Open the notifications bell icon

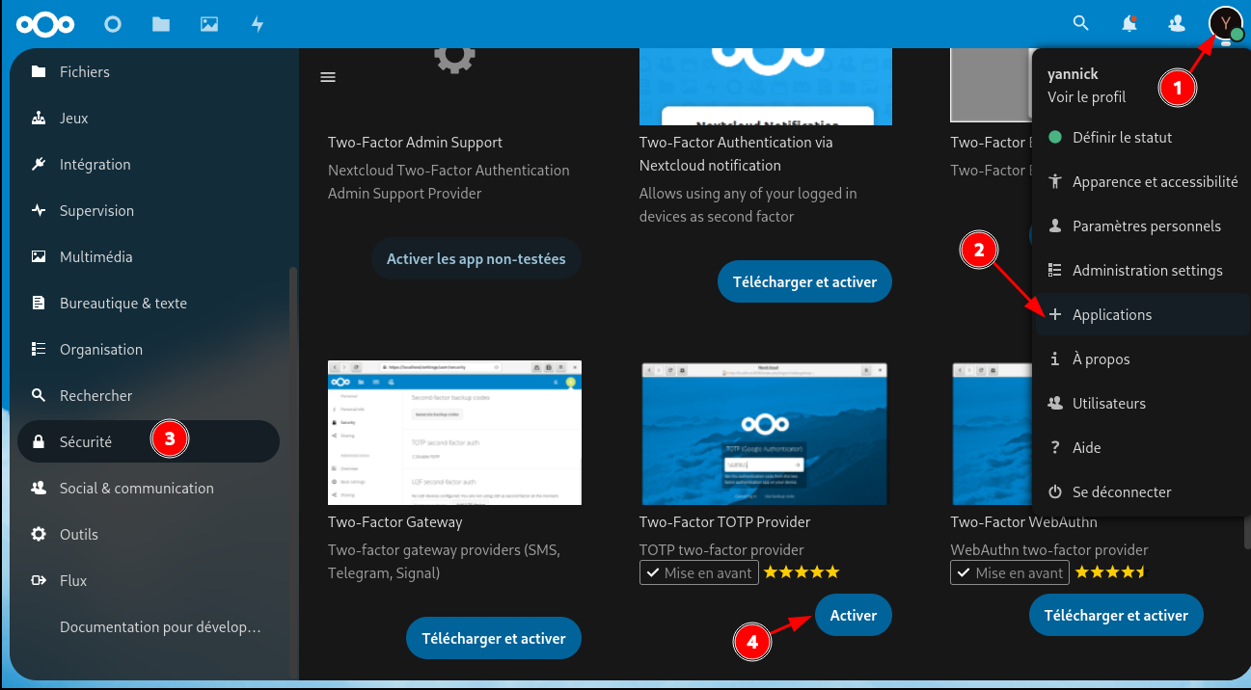click(1129, 23)
